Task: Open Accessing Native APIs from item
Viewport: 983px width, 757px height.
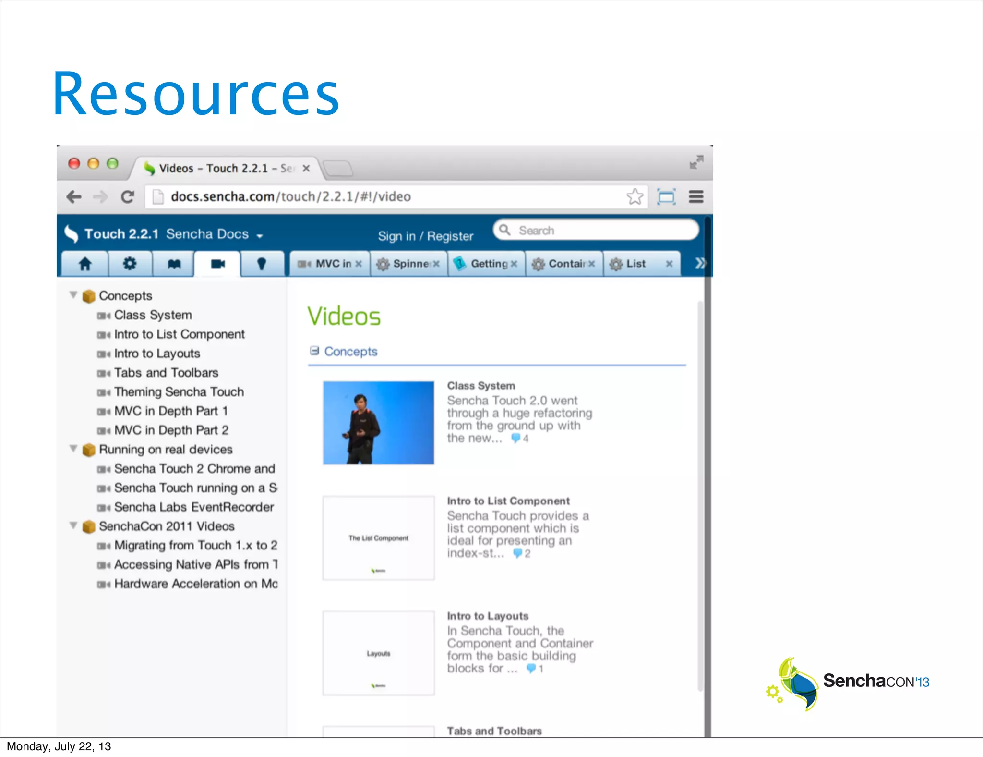Action: pos(196,565)
